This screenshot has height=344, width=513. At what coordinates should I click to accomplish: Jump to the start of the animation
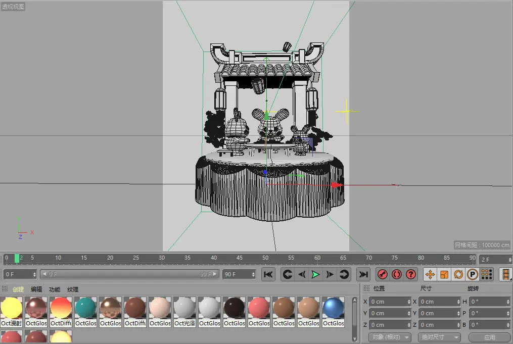(x=268, y=274)
